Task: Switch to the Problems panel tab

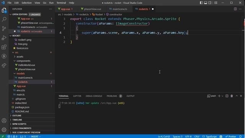Action: [114, 96]
